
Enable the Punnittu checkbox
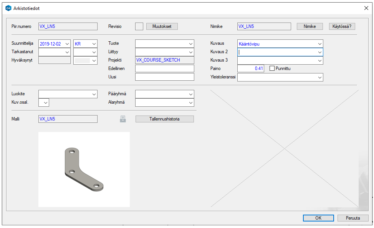(272, 68)
